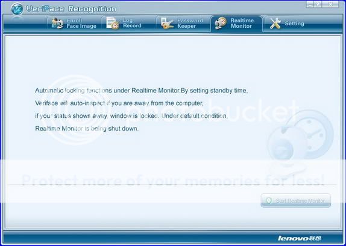
Task: Click the text 'Automatic locking functions under Realtime Monitor'
Action: click(x=107, y=91)
